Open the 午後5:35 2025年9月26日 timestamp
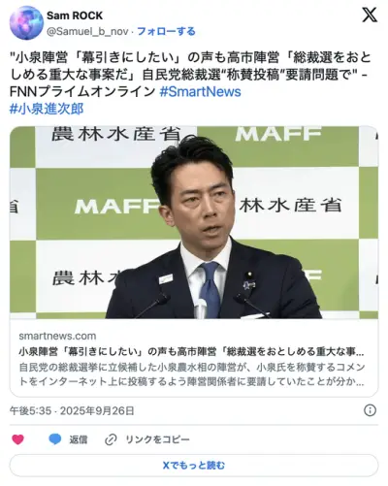The image size is (388, 486). click(72, 410)
